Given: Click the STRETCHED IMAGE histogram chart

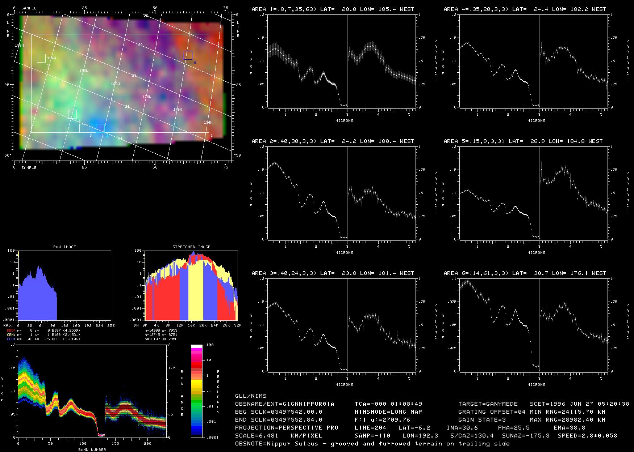Looking at the screenshot, I should click(191, 286).
